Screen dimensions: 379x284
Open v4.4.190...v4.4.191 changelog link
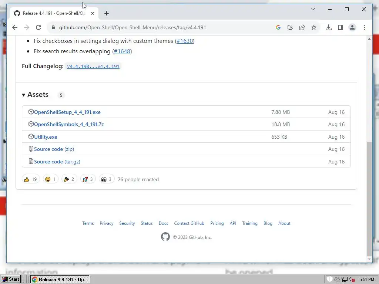tap(93, 66)
